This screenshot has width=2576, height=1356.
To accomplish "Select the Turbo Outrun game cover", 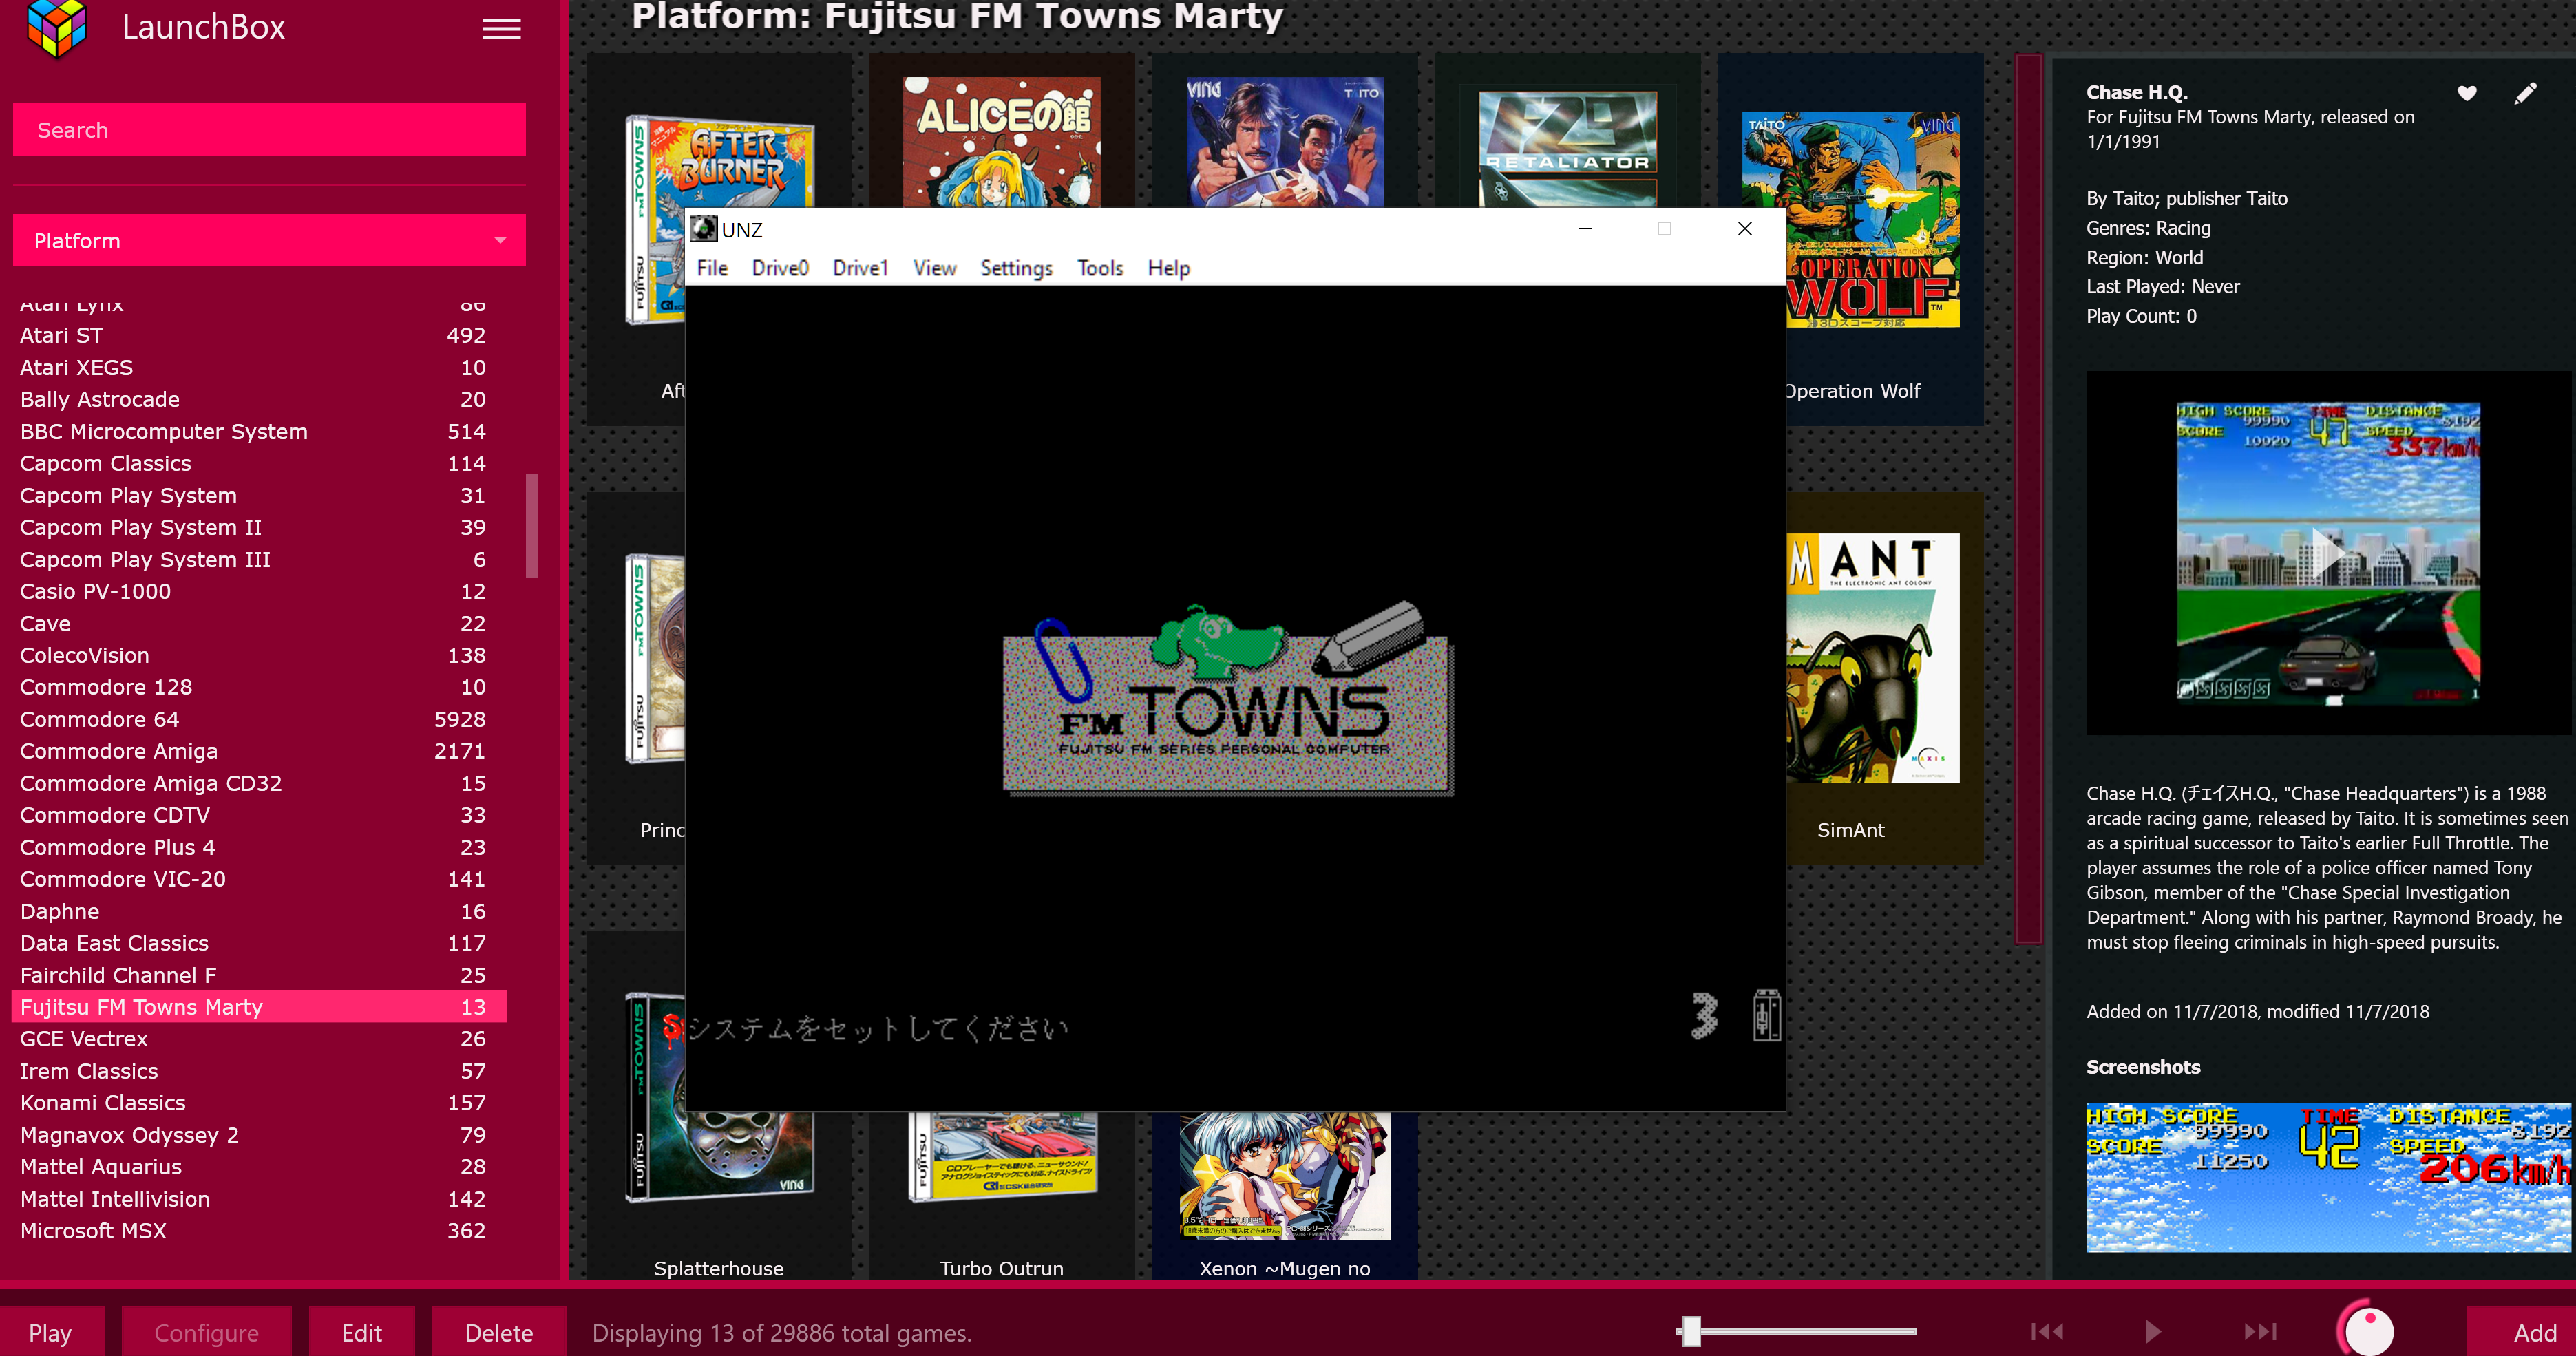I will (x=1003, y=1156).
